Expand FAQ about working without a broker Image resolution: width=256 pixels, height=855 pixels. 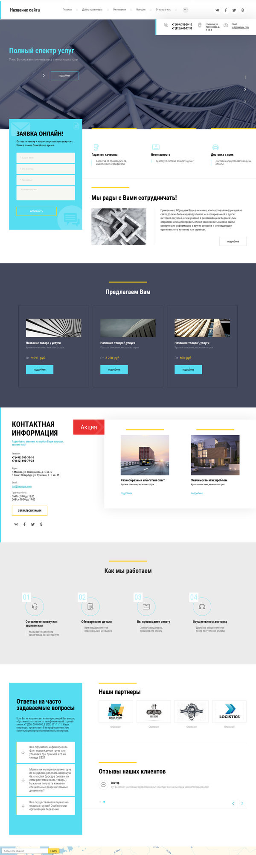point(46,780)
